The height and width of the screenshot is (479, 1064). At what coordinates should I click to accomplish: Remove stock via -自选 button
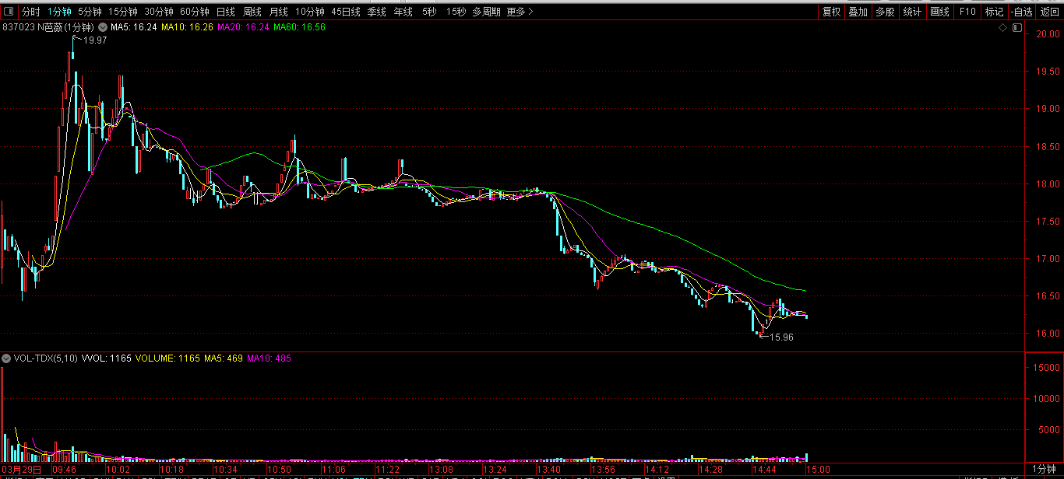(1021, 12)
